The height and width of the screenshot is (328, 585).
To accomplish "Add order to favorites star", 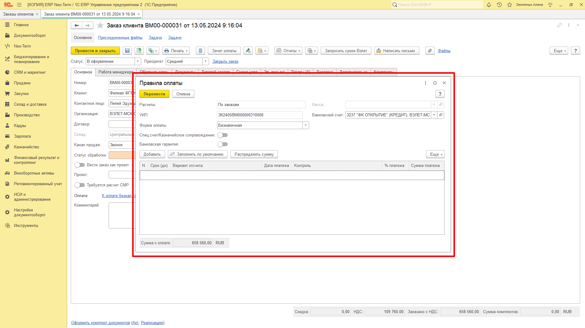I will coord(100,25).
